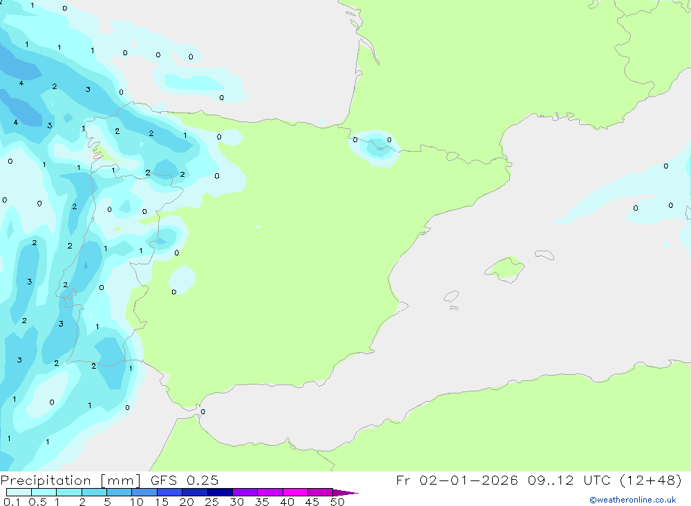Screen dimensions: 691x506
Task: Click the island of Mallorca on the map
Action: [x=505, y=269]
